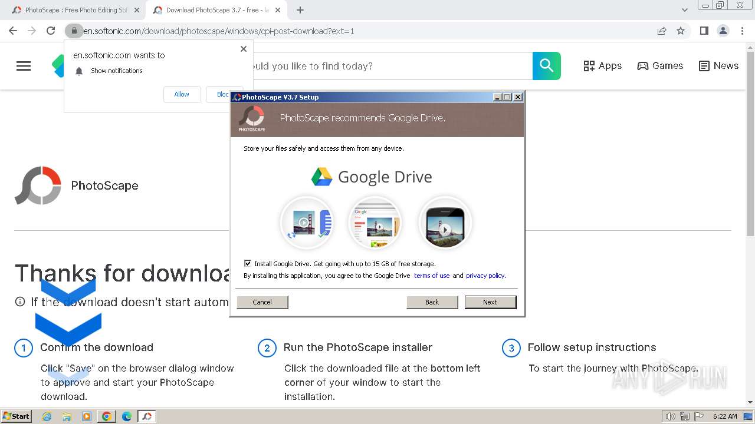Viewport: 755px width, 424px height.
Task: Close the Download PhotoScape 3.7 tab
Action: pos(278,10)
